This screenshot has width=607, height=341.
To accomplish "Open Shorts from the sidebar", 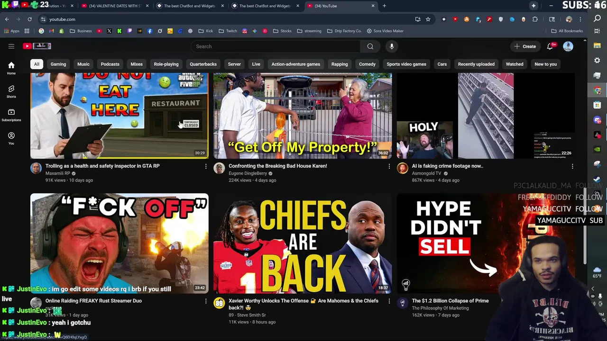I will tap(11, 91).
